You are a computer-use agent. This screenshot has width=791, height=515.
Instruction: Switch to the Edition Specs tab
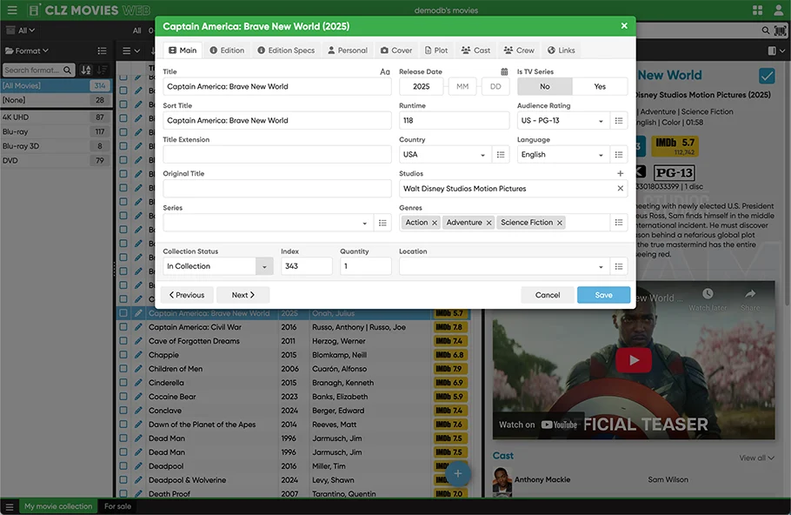286,50
